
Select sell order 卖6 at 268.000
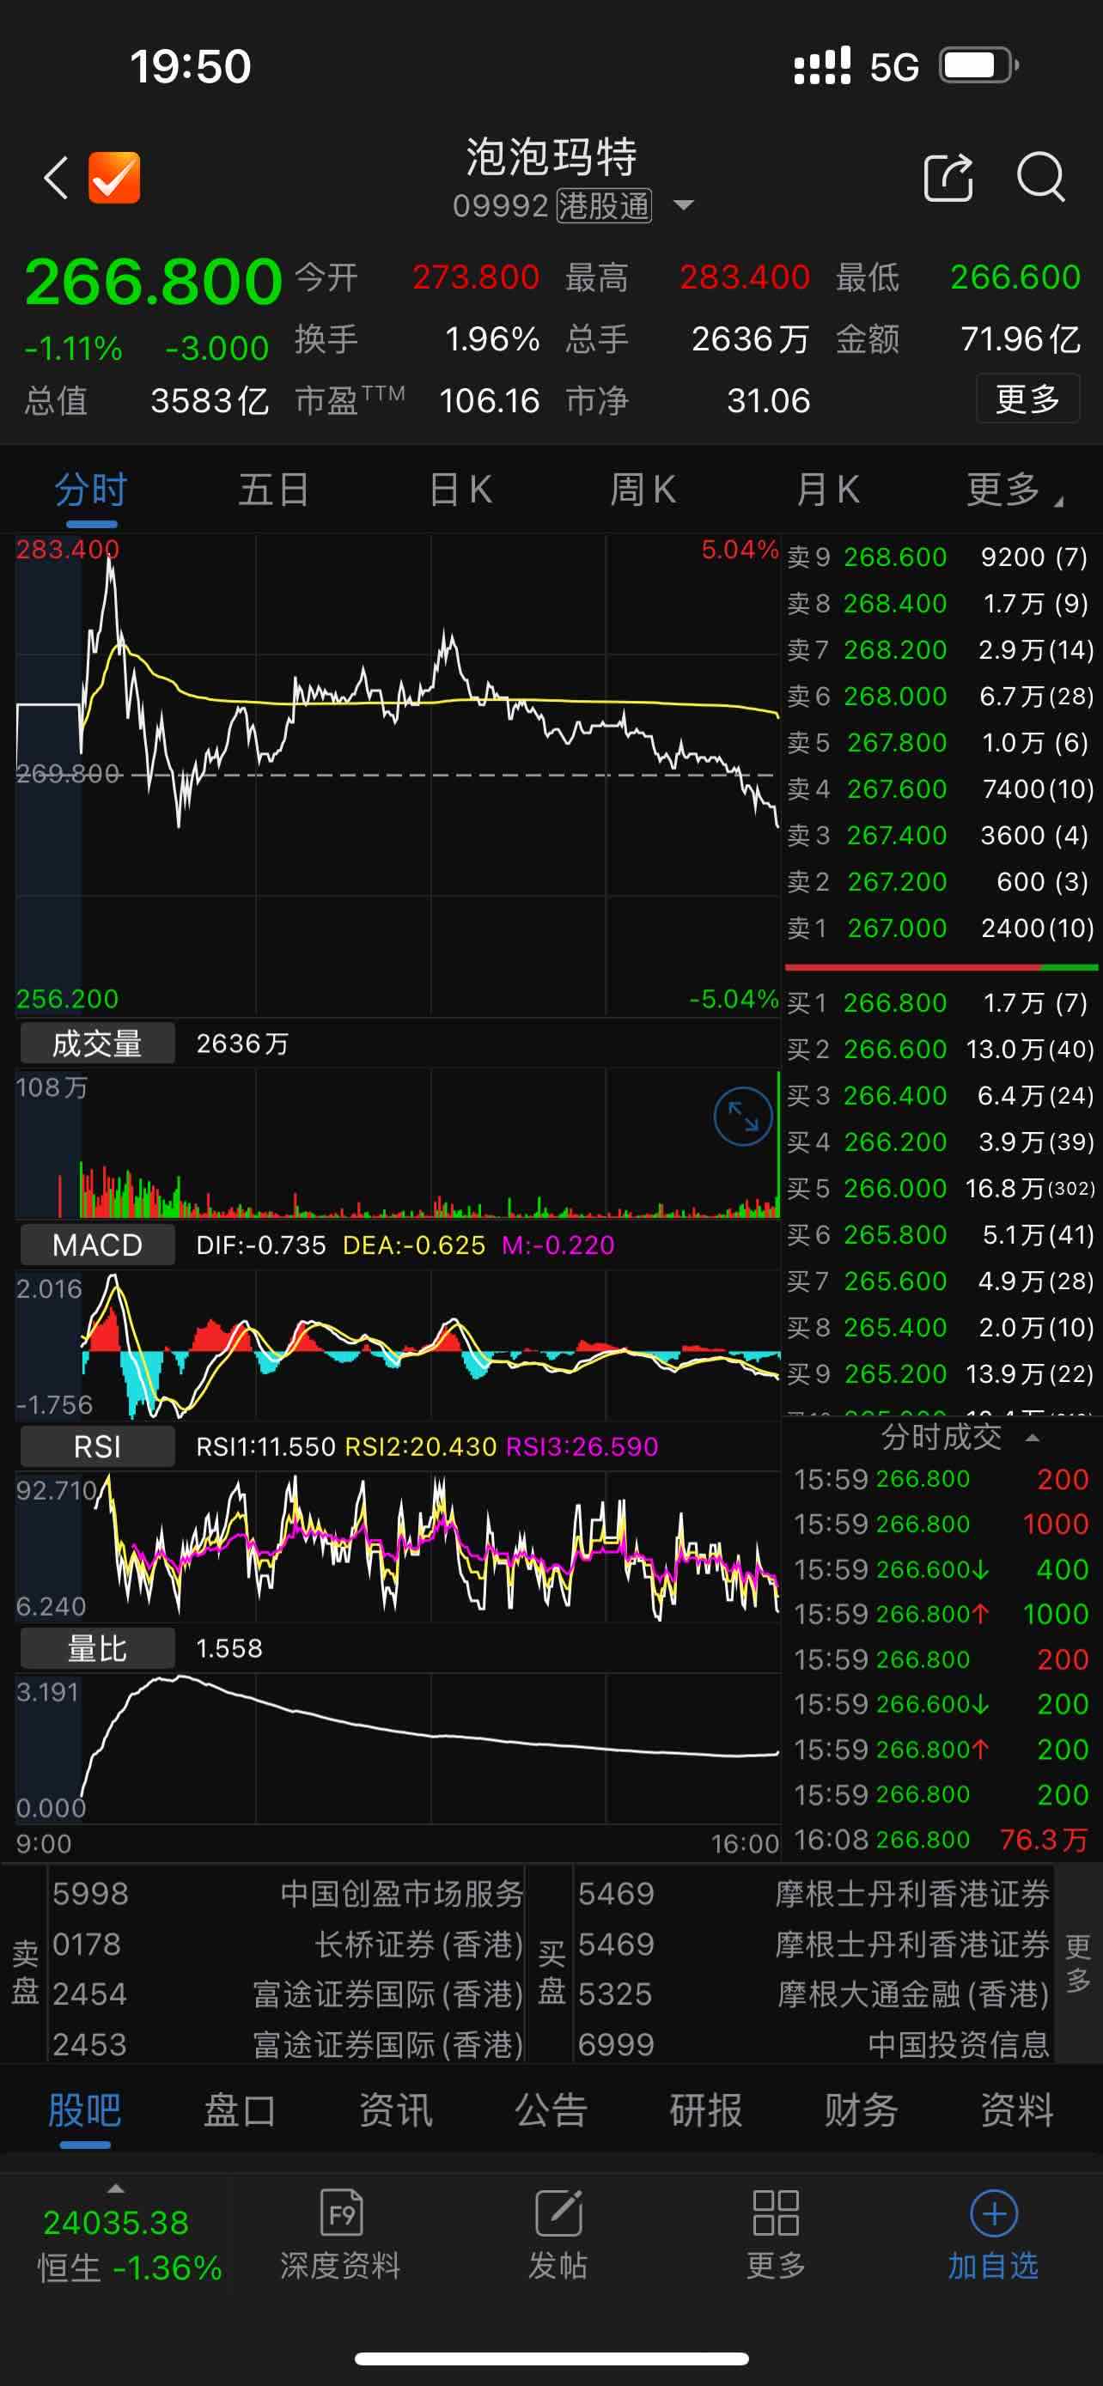940,696
